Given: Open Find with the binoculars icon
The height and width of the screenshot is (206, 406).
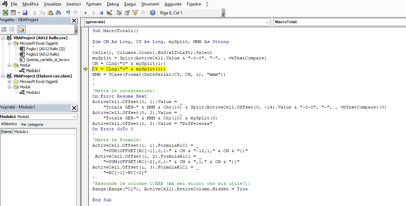Looking at the screenshot, I should 58,13.
